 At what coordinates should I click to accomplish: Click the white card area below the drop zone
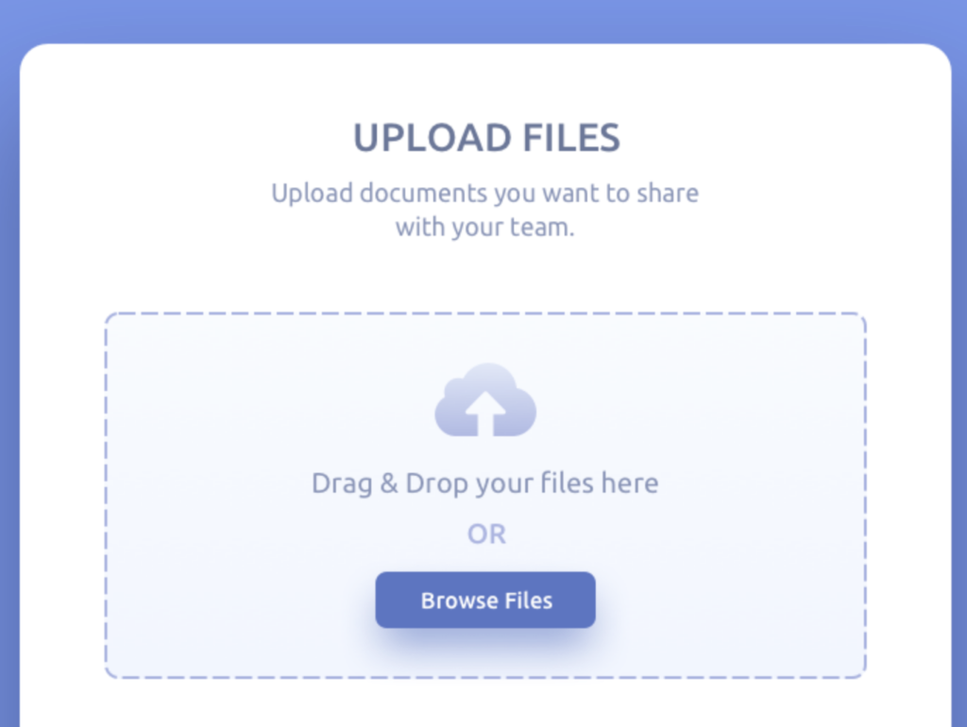pos(485,704)
